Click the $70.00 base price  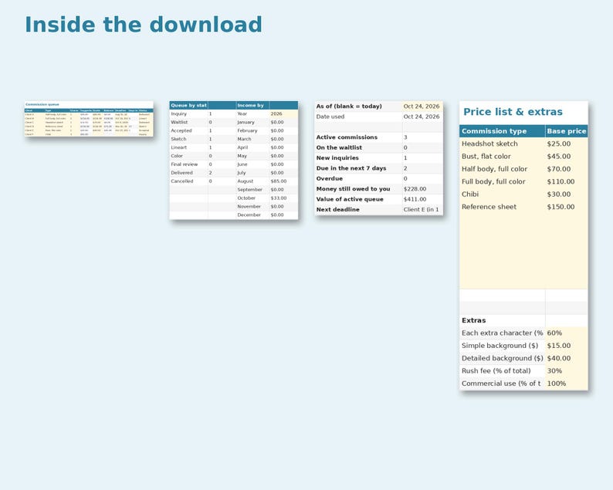click(559, 169)
